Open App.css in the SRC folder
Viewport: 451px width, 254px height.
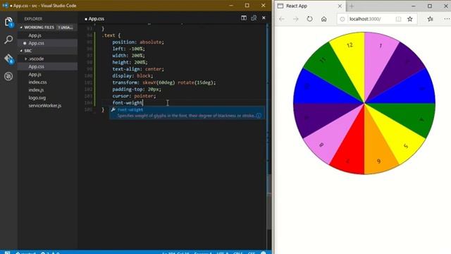tap(36, 66)
